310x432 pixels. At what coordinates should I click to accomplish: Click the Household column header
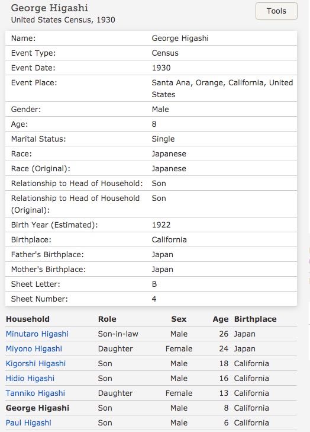coord(28,319)
